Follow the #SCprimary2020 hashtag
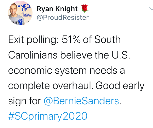This screenshot has width=153, height=128. (48, 116)
